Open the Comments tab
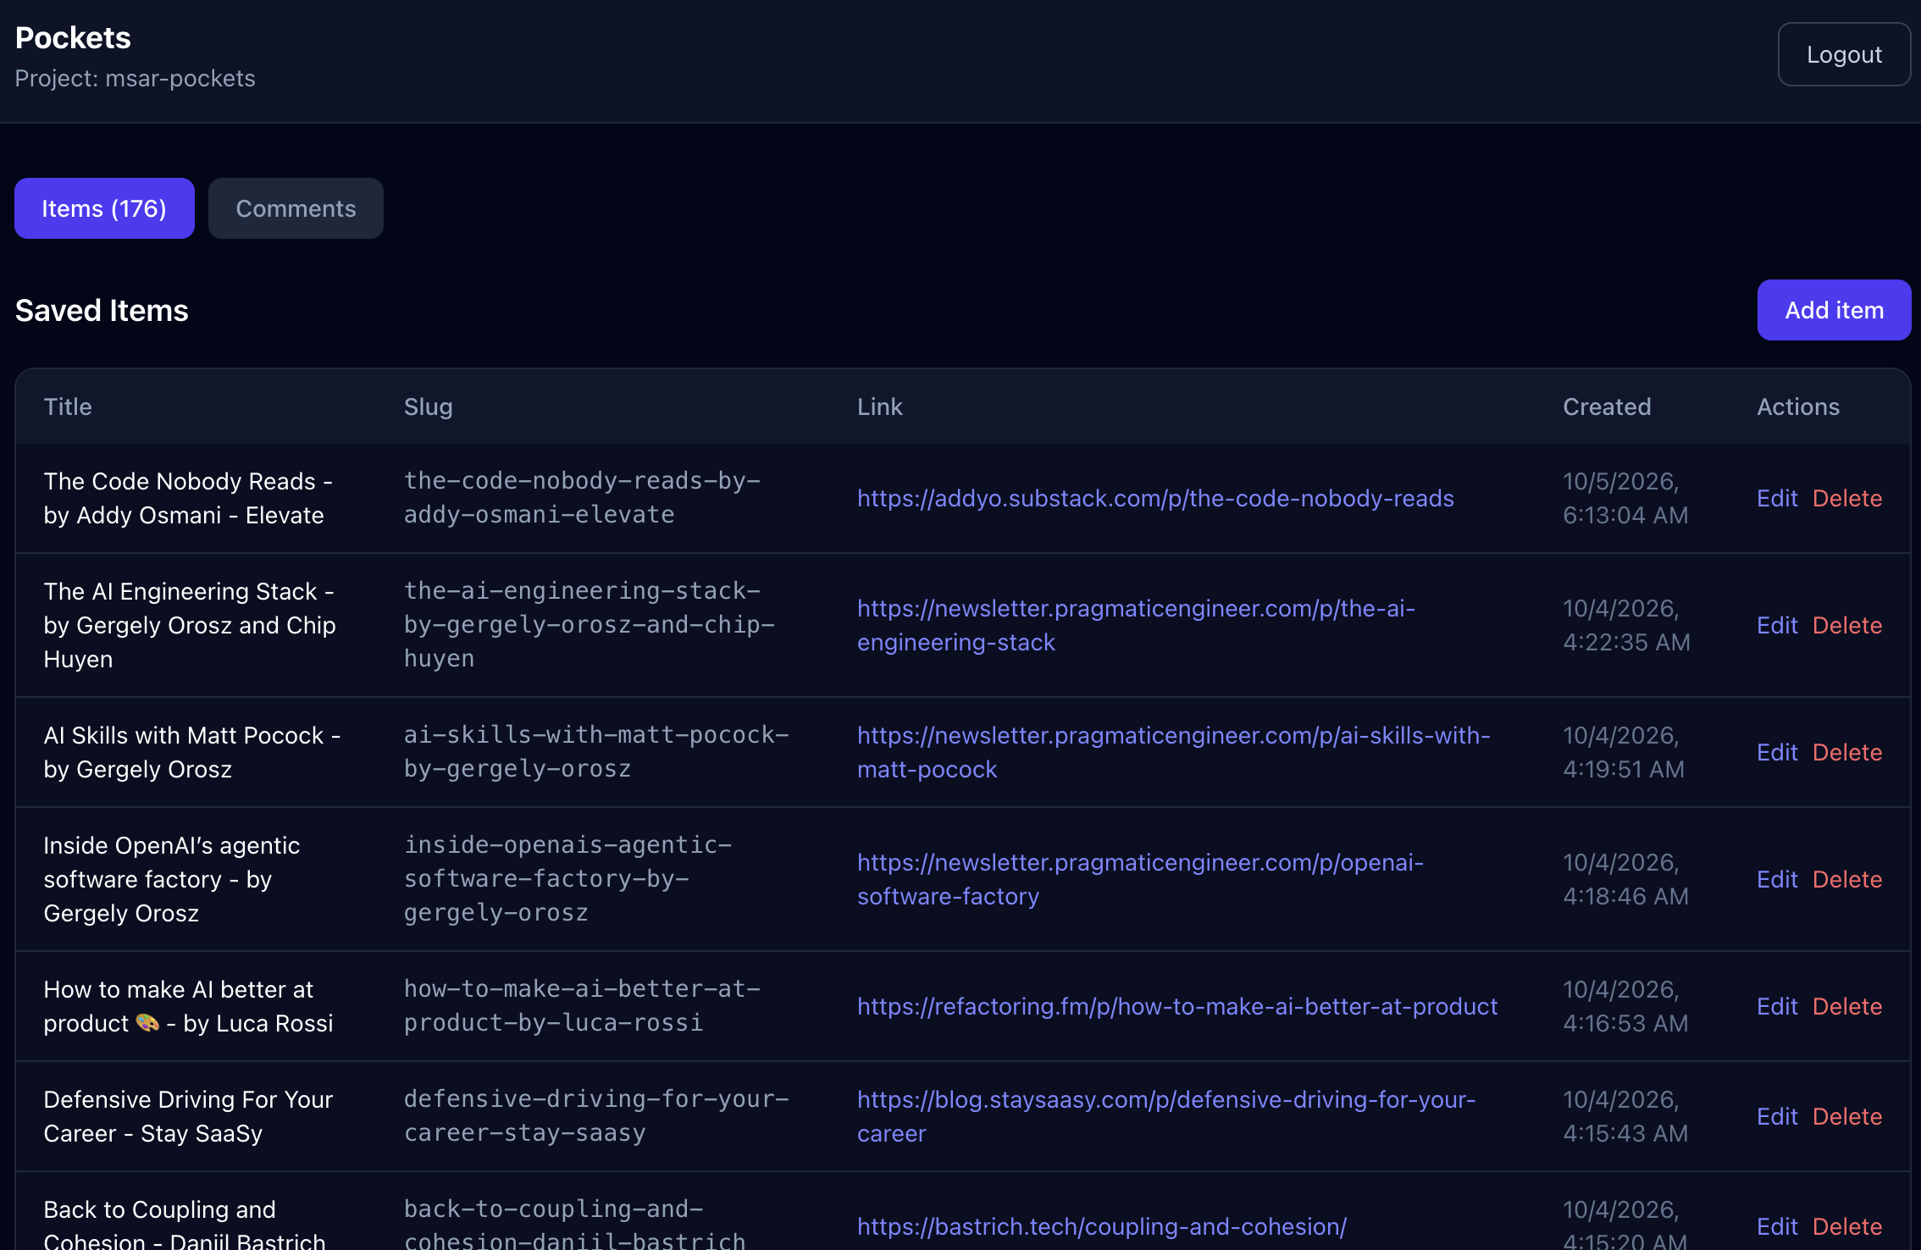The image size is (1921, 1250). pos(296,208)
